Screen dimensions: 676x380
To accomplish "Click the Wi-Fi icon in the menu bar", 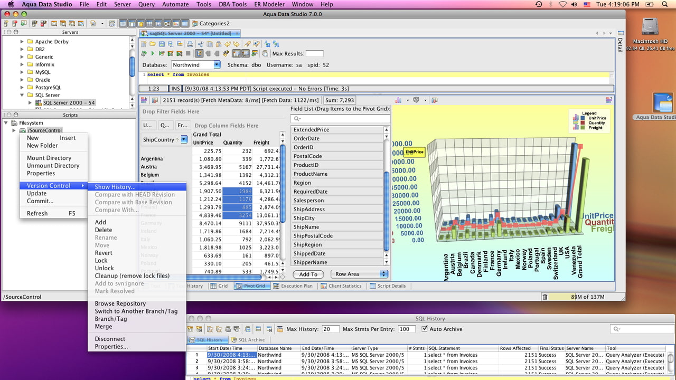I will (562, 4).
